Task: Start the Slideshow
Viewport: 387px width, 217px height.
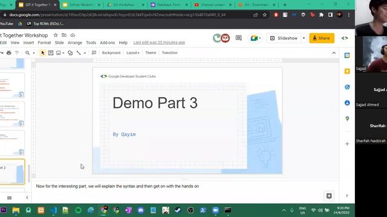Action: tap(284, 38)
